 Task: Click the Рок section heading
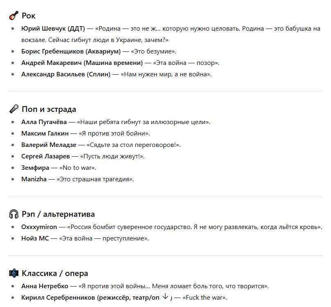(29, 16)
